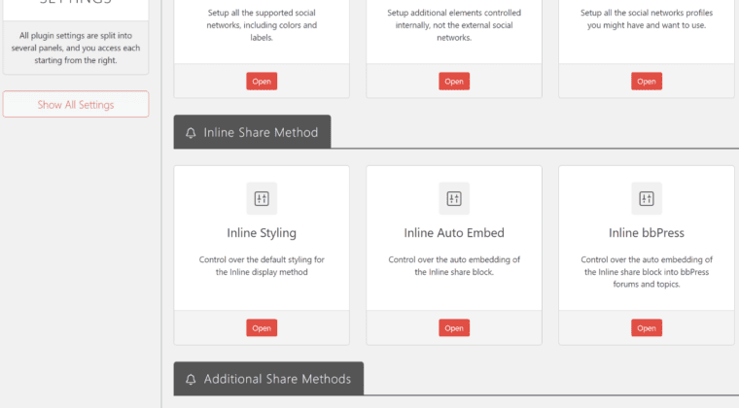Open the Inline Styling panel

click(x=262, y=328)
